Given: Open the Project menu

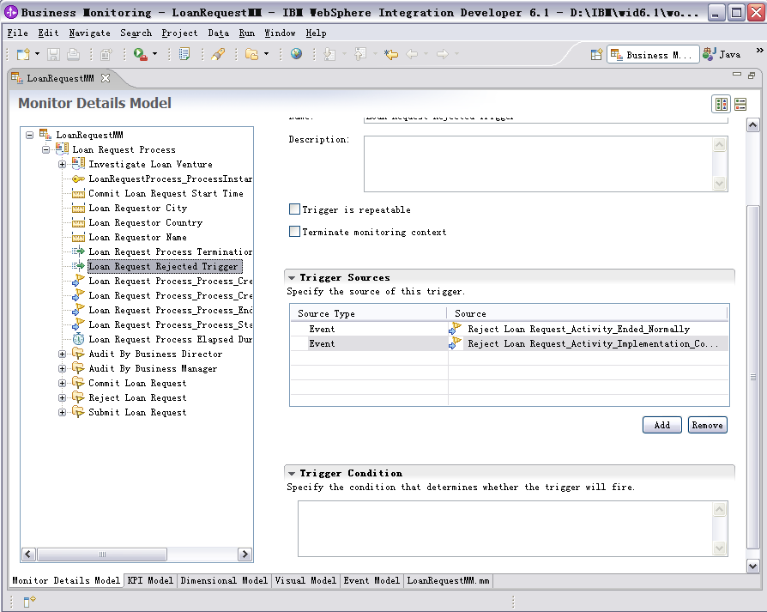Looking at the screenshot, I should point(179,33).
